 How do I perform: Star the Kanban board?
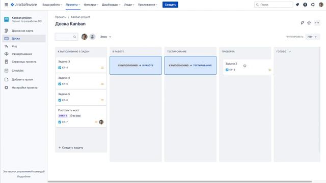pyautogui.click(x=309, y=23)
